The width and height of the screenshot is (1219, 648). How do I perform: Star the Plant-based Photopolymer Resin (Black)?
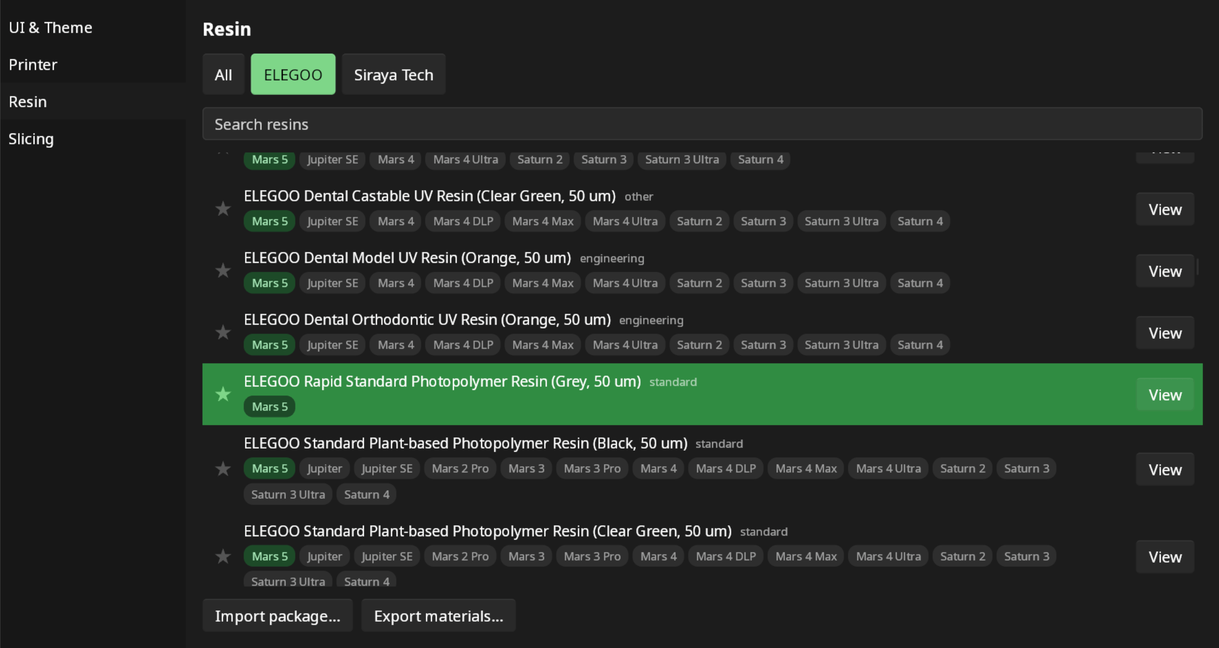[x=223, y=469]
